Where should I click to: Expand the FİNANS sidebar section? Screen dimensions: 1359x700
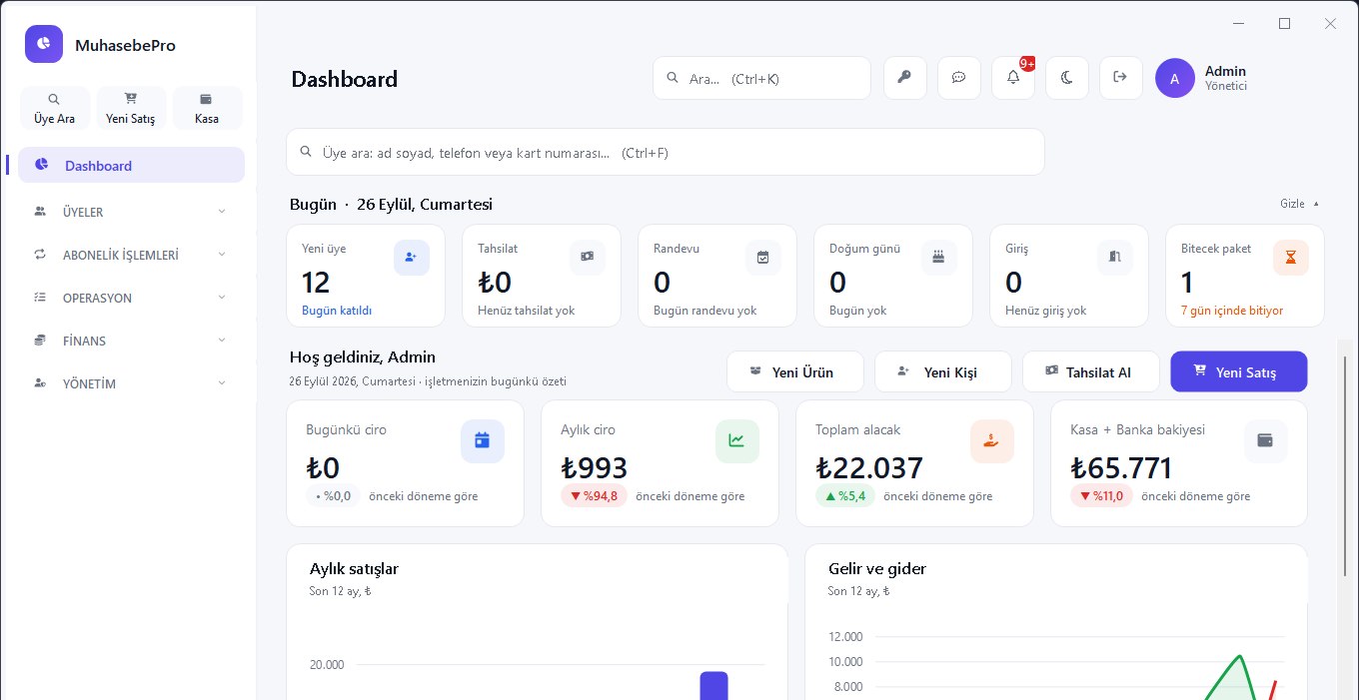pos(131,341)
